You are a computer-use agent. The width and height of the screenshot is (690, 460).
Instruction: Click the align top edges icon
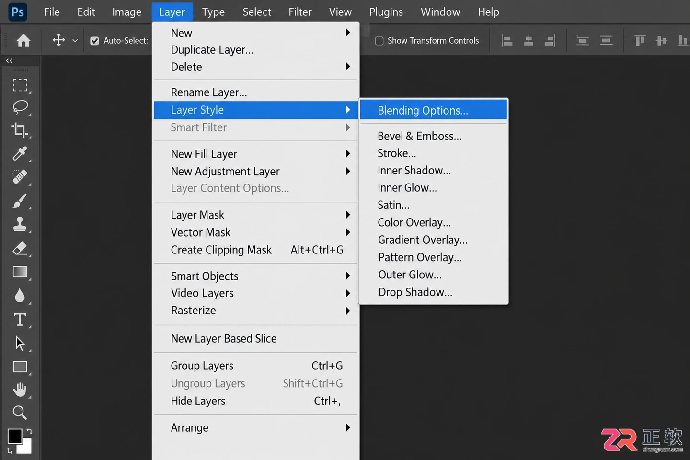click(640, 41)
